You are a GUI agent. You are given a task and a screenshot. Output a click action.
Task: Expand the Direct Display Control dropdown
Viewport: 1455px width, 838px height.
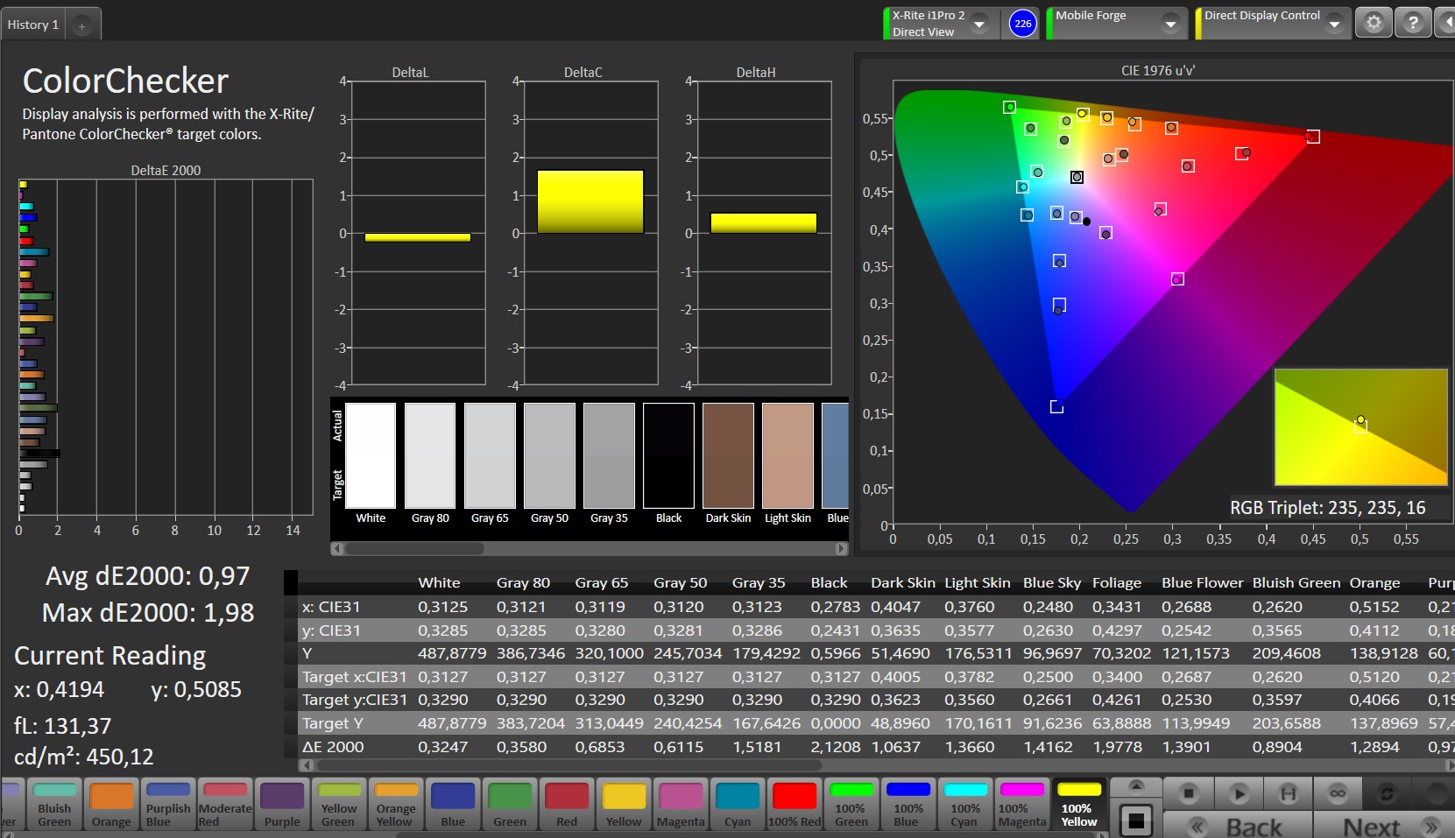(x=1334, y=24)
